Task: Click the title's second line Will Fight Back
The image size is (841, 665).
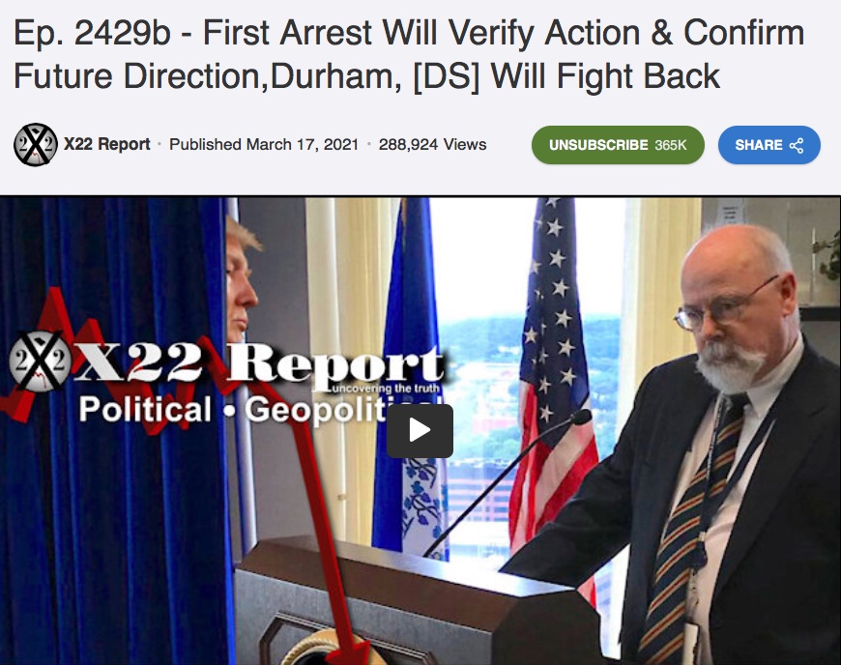Action: (x=605, y=75)
